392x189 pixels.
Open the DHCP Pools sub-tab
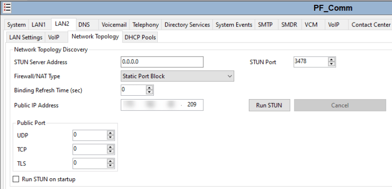click(x=140, y=37)
